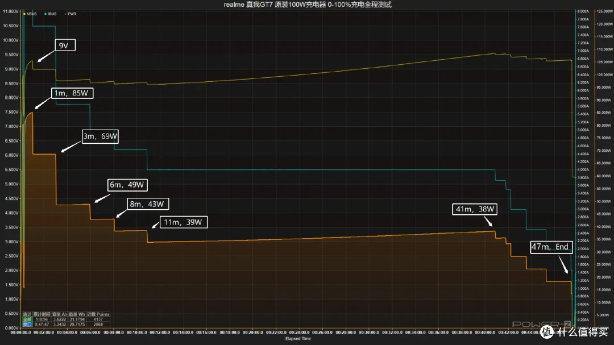Screen dimensions: 614x345
Task: Toggle the VBUS series in the legend
Action: click(30, 14)
